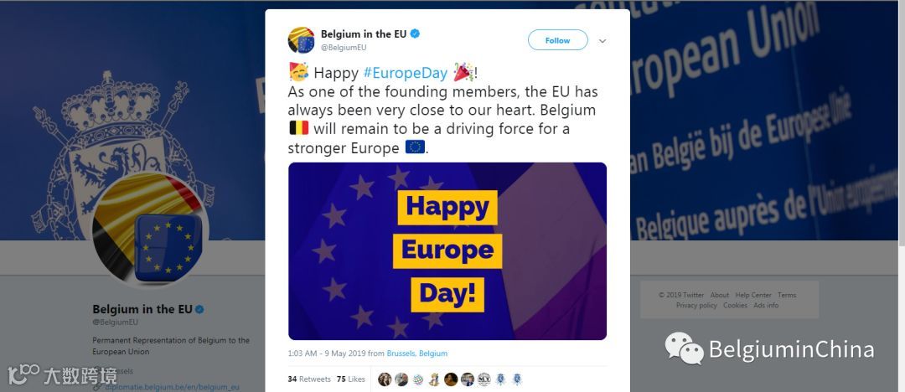Open the Privacy policy footer link
The width and height of the screenshot is (905, 392).
coord(696,306)
